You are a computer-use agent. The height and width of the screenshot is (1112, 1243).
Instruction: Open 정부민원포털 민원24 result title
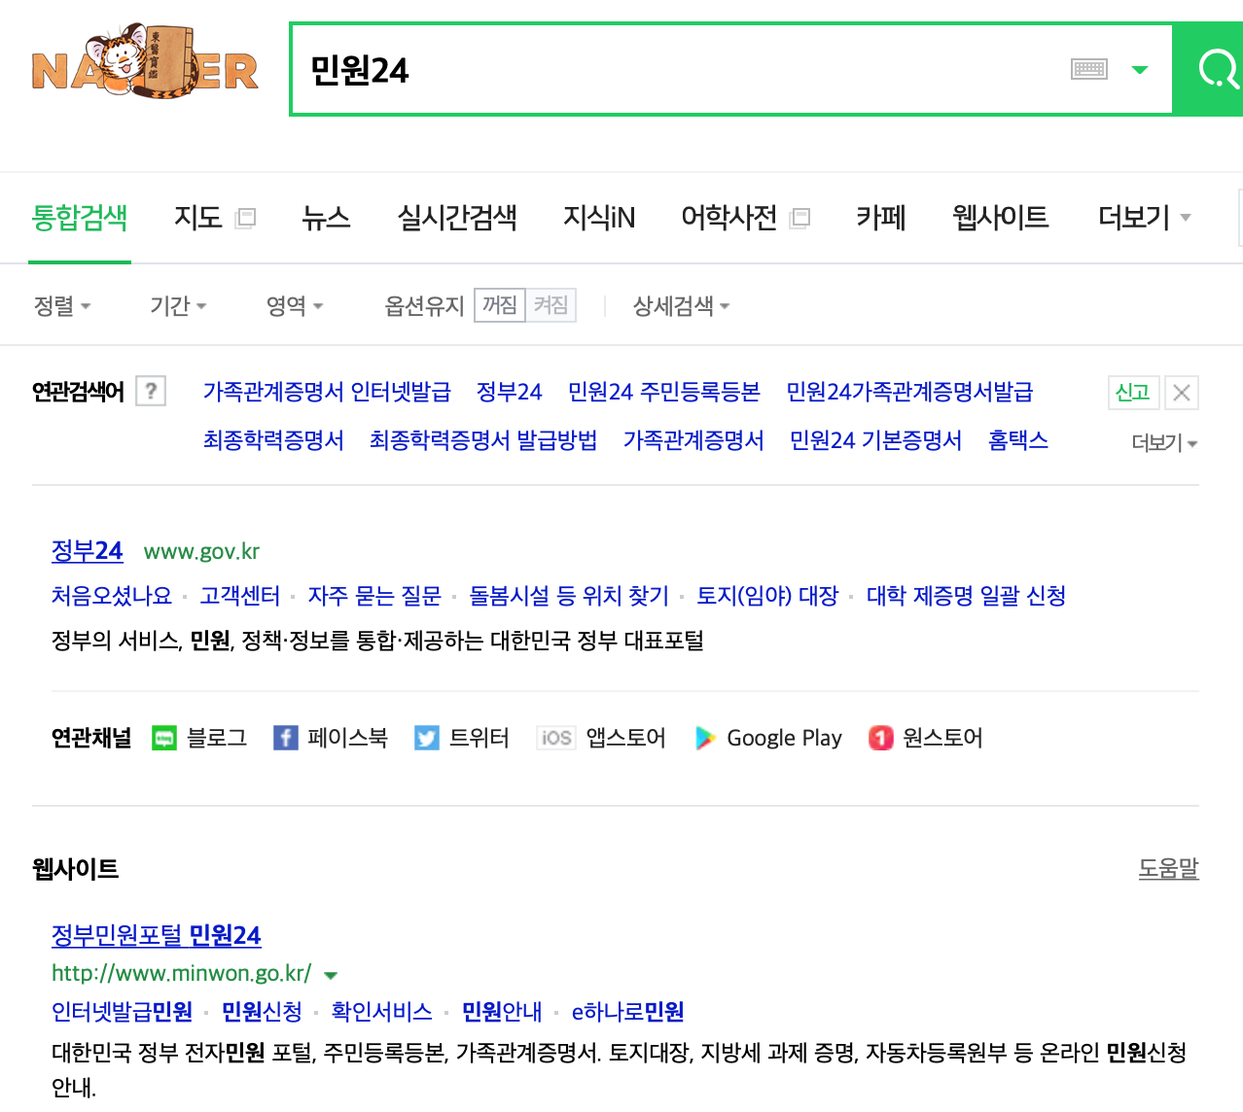157,935
